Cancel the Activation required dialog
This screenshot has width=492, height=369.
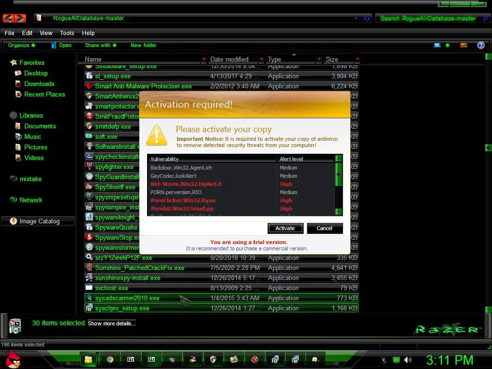point(324,228)
